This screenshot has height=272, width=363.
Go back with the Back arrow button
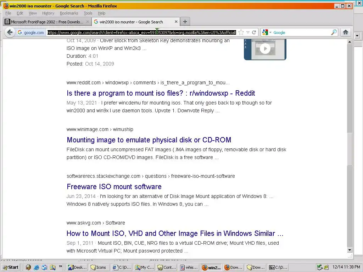(10, 32)
